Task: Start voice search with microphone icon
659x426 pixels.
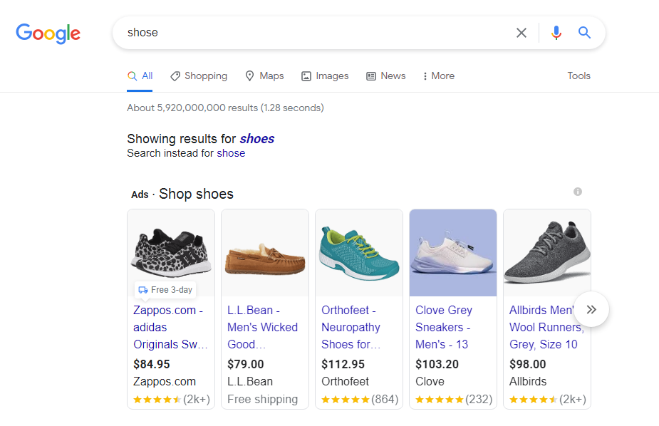Action: [556, 32]
